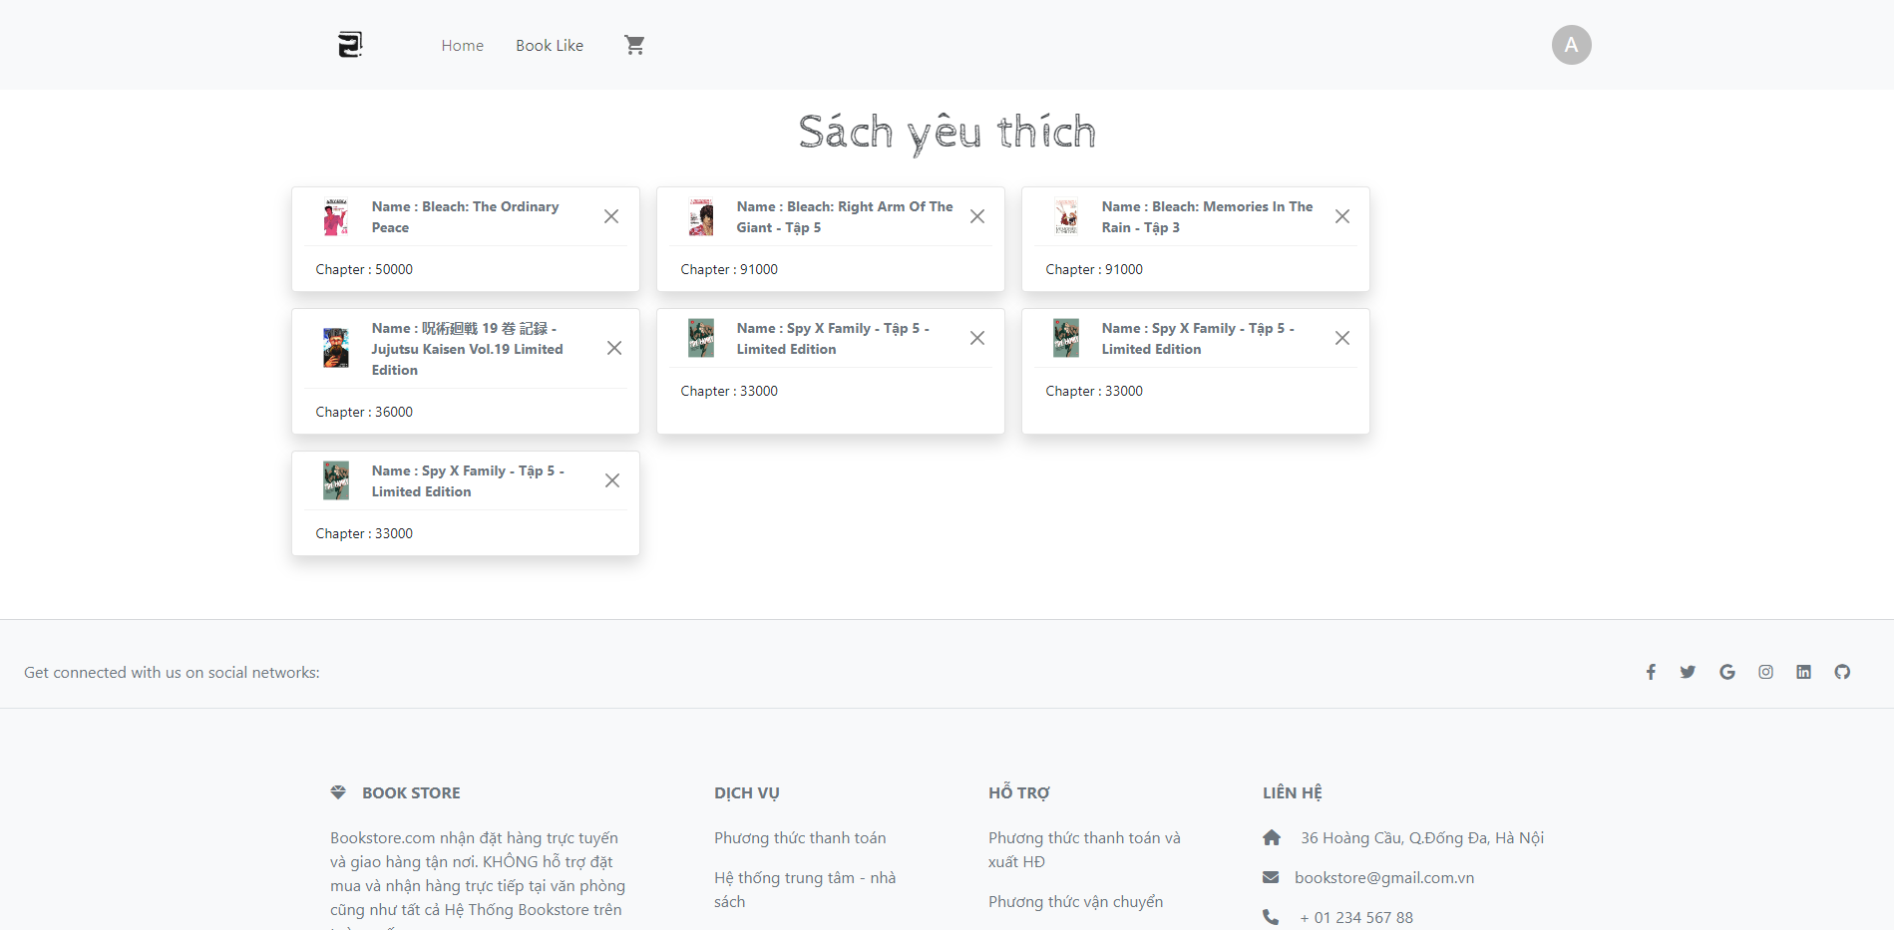This screenshot has width=1894, height=930.
Task: Switch to the Book Like page
Action: (550, 45)
